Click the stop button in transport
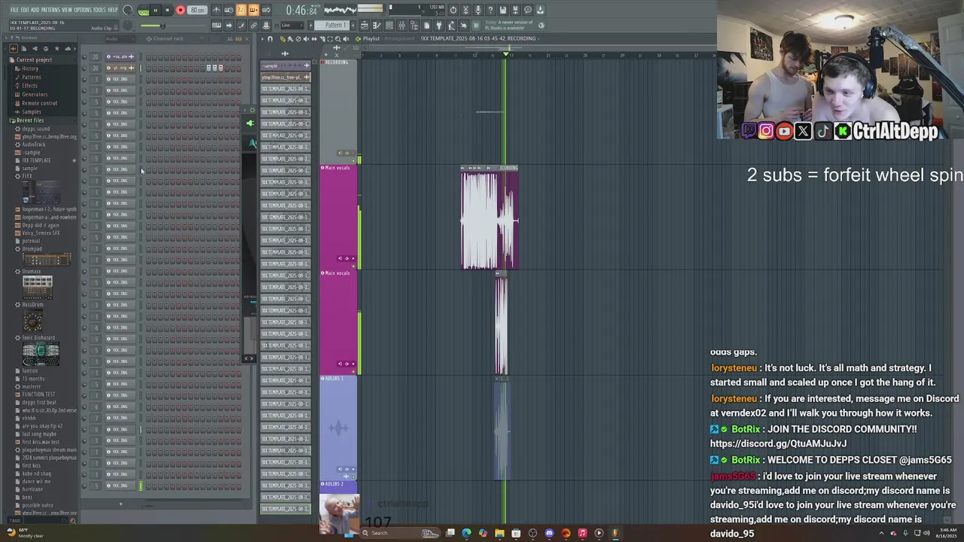Image resolution: width=964 pixels, height=542 pixels. [x=167, y=10]
